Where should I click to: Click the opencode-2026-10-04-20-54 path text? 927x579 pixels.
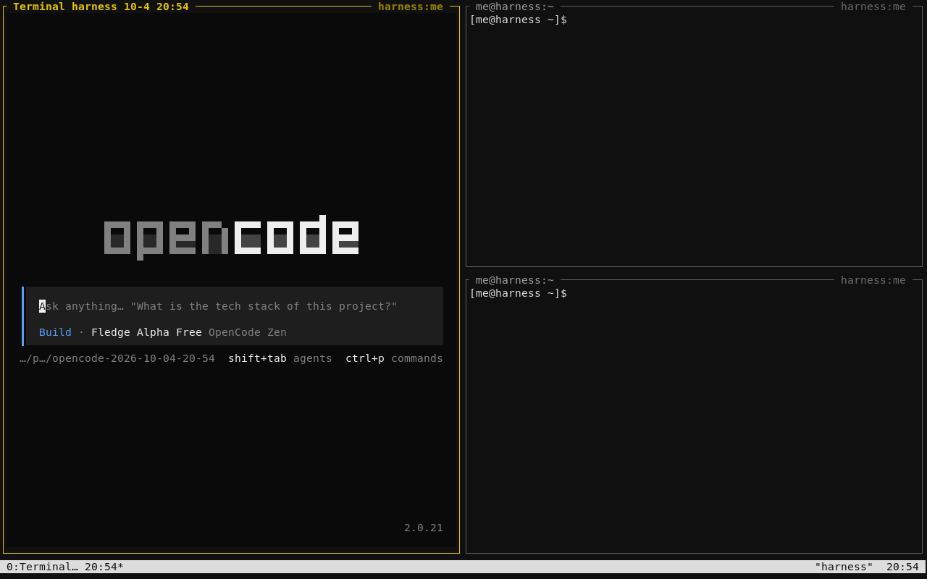click(x=117, y=358)
